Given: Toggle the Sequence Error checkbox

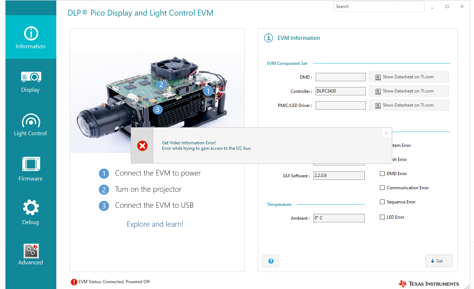Looking at the screenshot, I should pos(382,202).
